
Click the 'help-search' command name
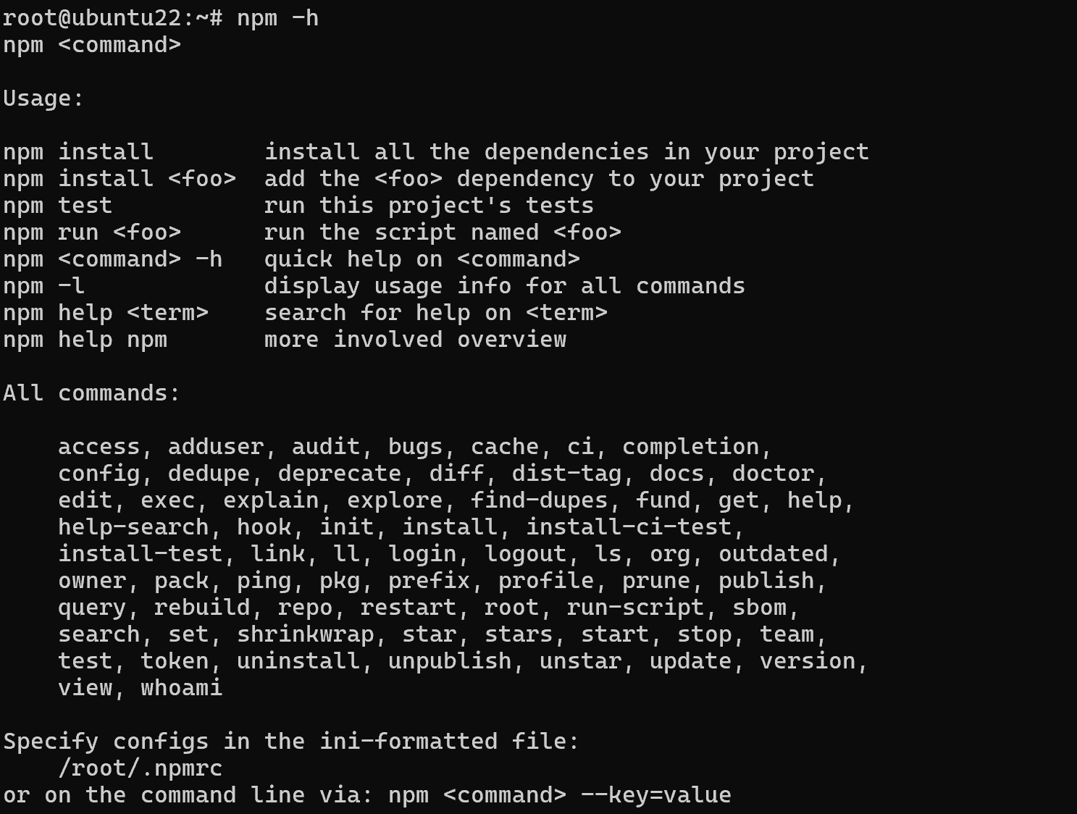[133, 527]
